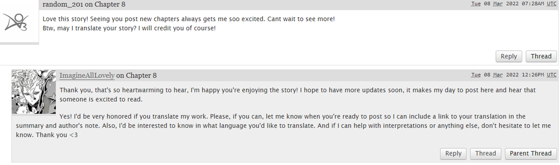Click "Mar" in the 07:28AM timestamp
Viewport: 560px width, 165px height.
498,4
